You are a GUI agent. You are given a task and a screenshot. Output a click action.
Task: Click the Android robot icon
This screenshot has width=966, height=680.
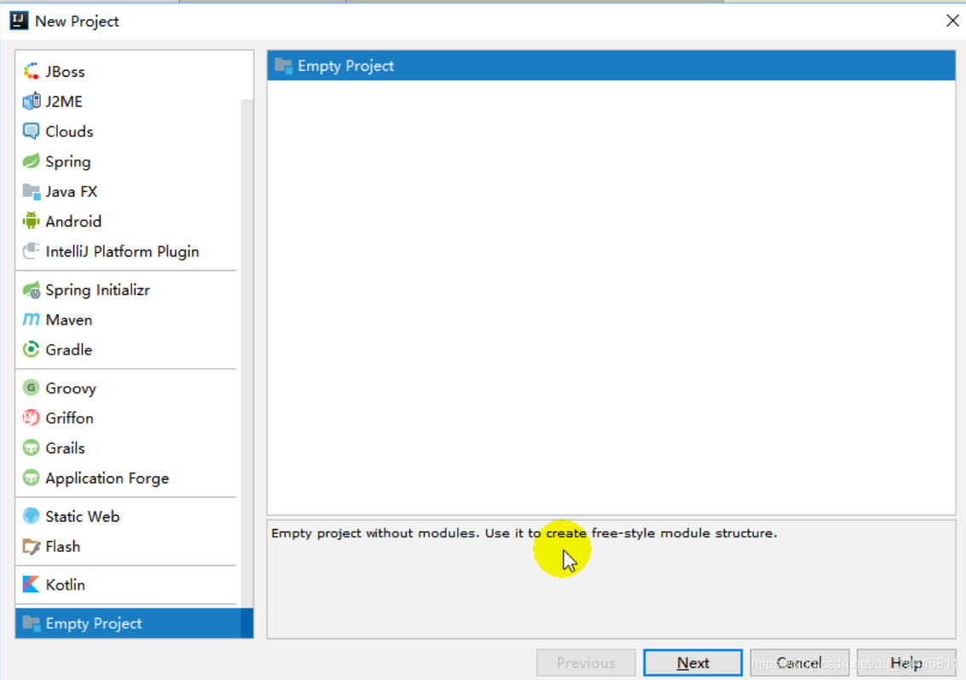tap(31, 221)
